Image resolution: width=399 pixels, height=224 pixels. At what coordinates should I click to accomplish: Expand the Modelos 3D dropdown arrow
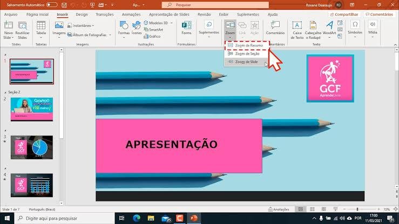pos(172,23)
